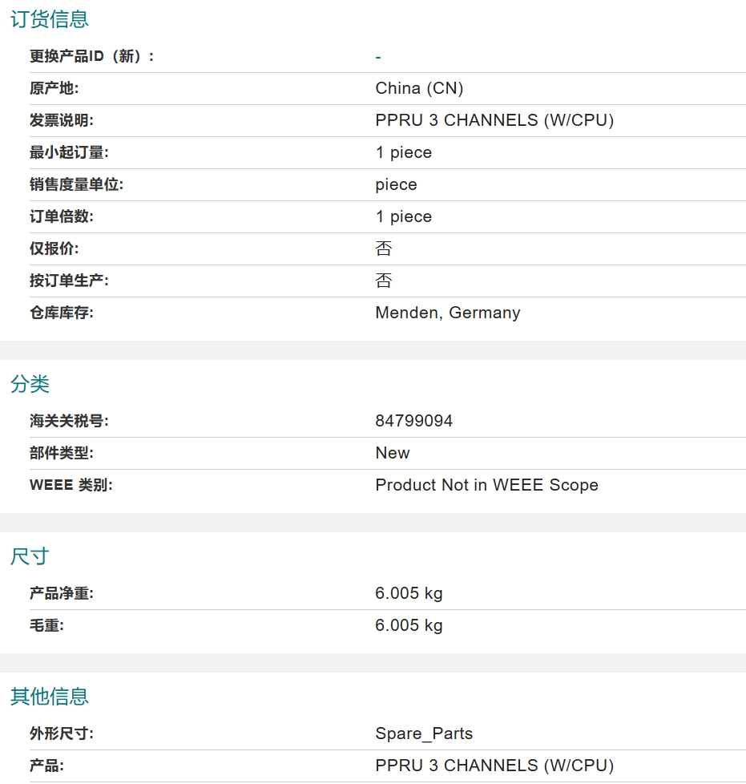Screen dimensions: 746x784
Task: Click the 最小起订量 label
Action: point(69,152)
